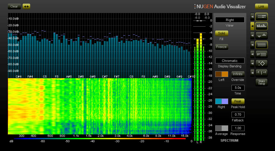Select the vectorscope diamond icon
This screenshot has height=151, width=275.
coord(261,63)
